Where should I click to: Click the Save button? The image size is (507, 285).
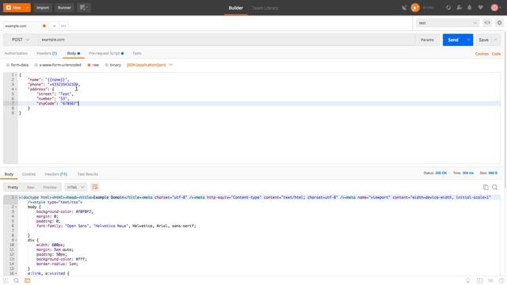[483, 40]
